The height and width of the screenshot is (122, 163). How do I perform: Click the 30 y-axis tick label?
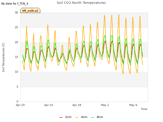pyautogui.click(x=16, y=12)
